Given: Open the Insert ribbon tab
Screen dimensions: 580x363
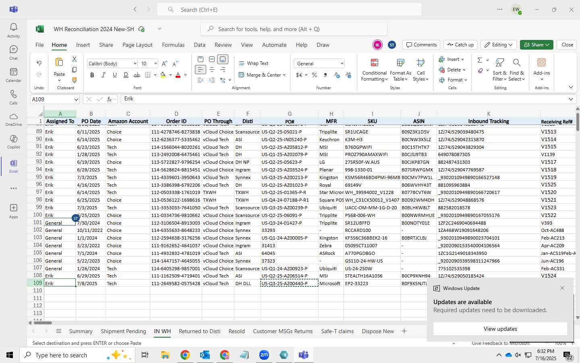Looking at the screenshot, I should click(x=83, y=45).
